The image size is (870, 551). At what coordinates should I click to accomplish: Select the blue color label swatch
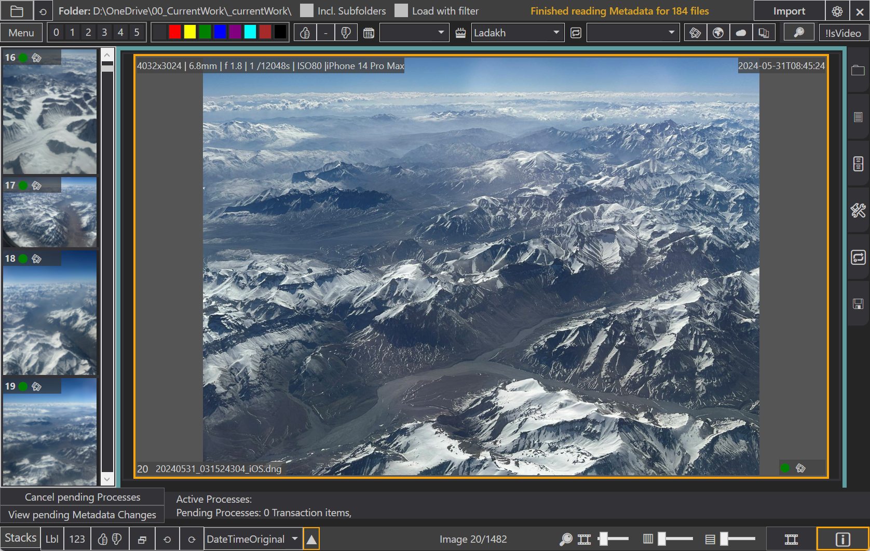pyautogui.click(x=220, y=32)
